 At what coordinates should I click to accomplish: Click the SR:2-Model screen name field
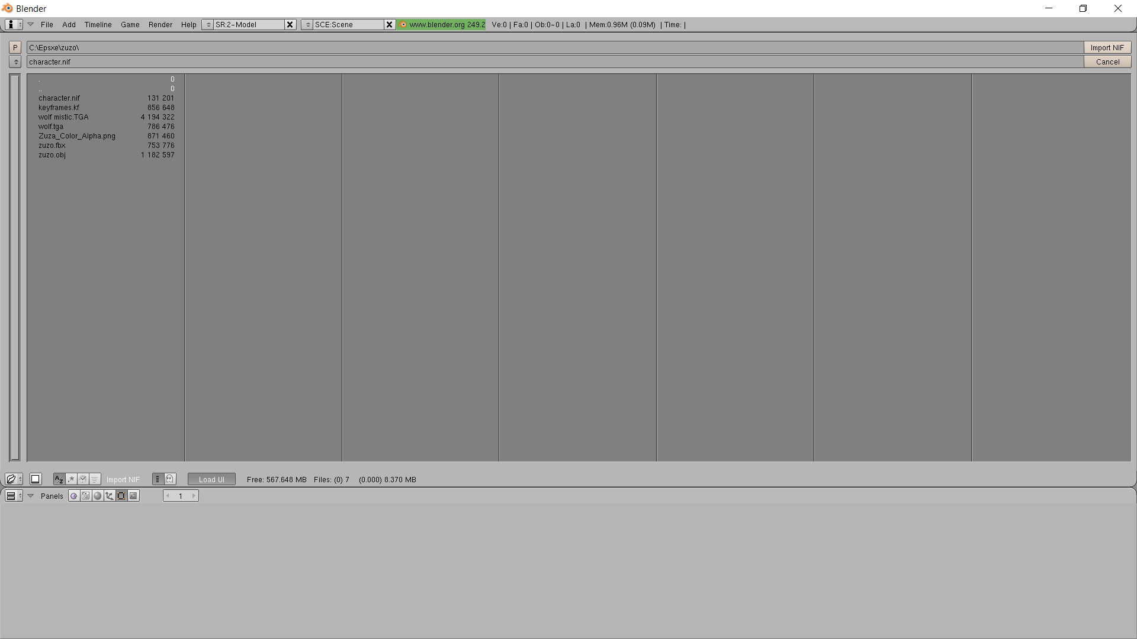coord(249,24)
